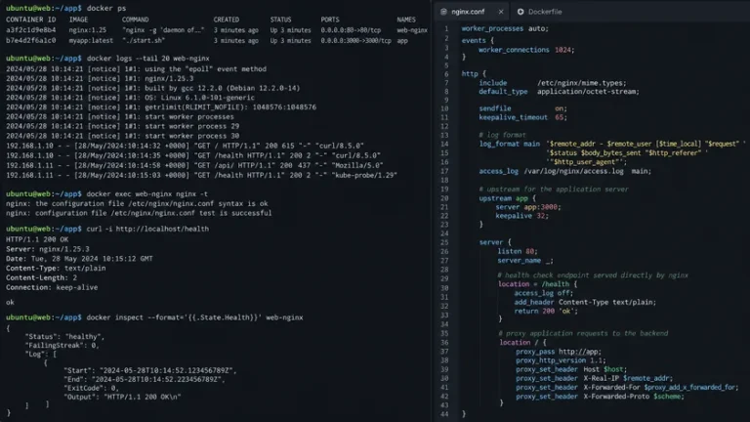The height and width of the screenshot is (422, 750).
Task: Click the 'X-Real-IP $remote_addr' header line
Action: coord(594,378)
